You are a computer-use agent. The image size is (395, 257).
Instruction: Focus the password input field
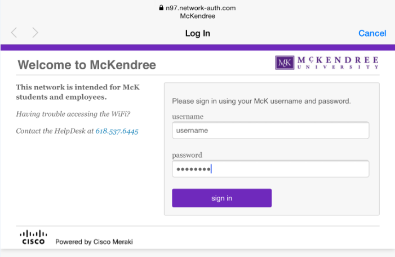click(270, 169)
